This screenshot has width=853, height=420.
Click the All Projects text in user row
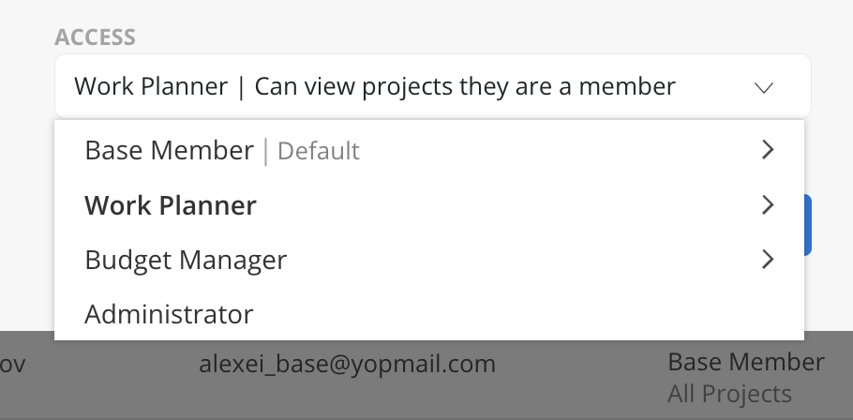pos(729,394)
